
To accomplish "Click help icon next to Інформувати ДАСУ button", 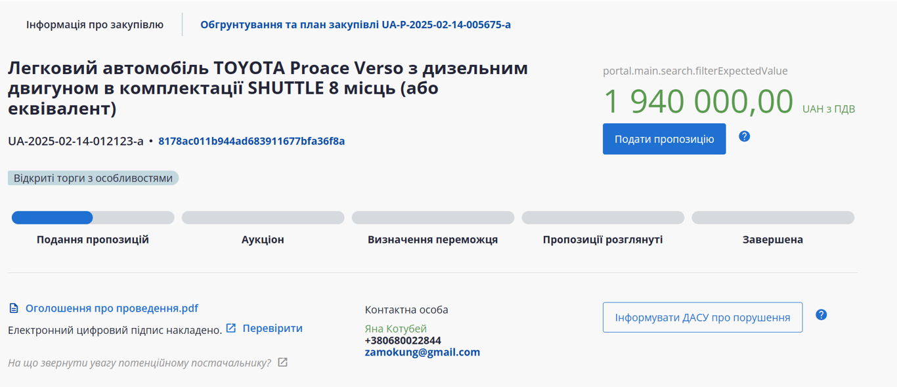I will coord(821,315).
